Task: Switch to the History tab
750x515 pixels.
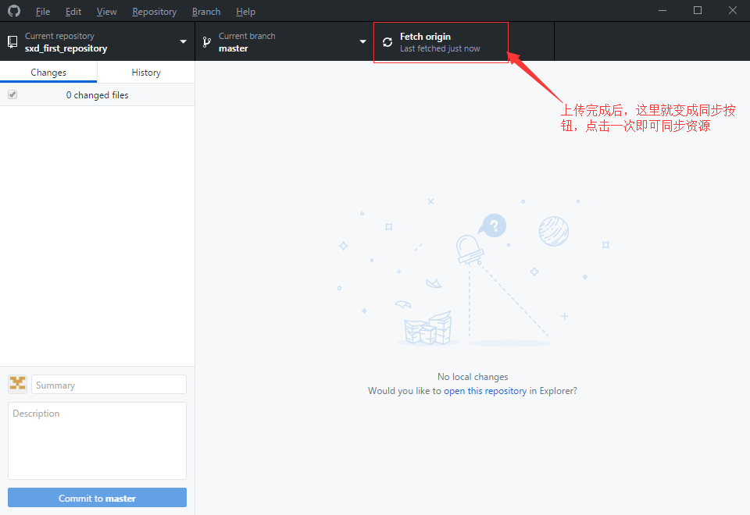Action: point(146,72)
